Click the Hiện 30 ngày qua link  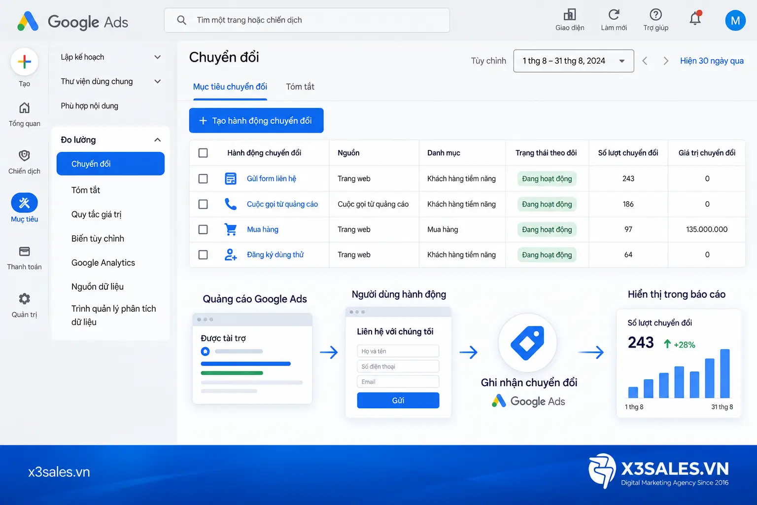[712, 61]
